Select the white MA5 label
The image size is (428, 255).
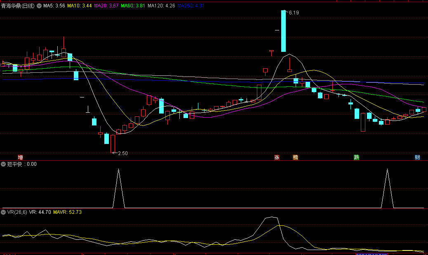coord(54,6)
